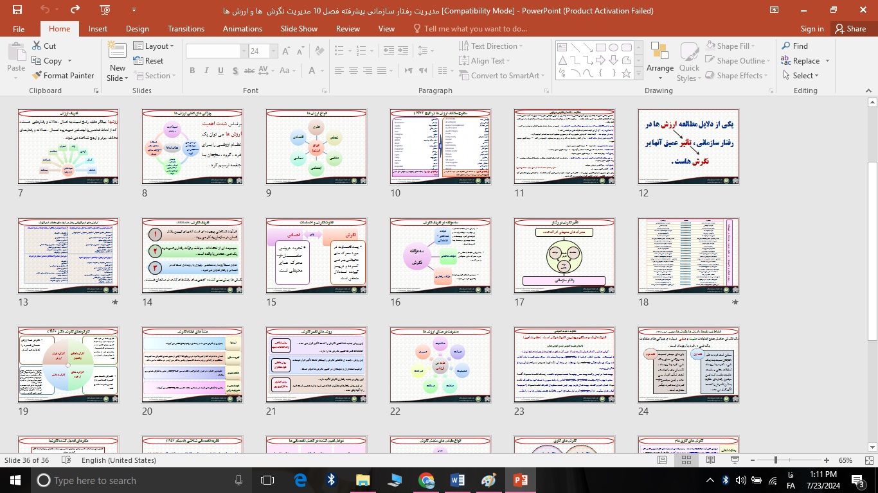
Task: Select the oval shape in shapes gallery
Action: [614, 48]
